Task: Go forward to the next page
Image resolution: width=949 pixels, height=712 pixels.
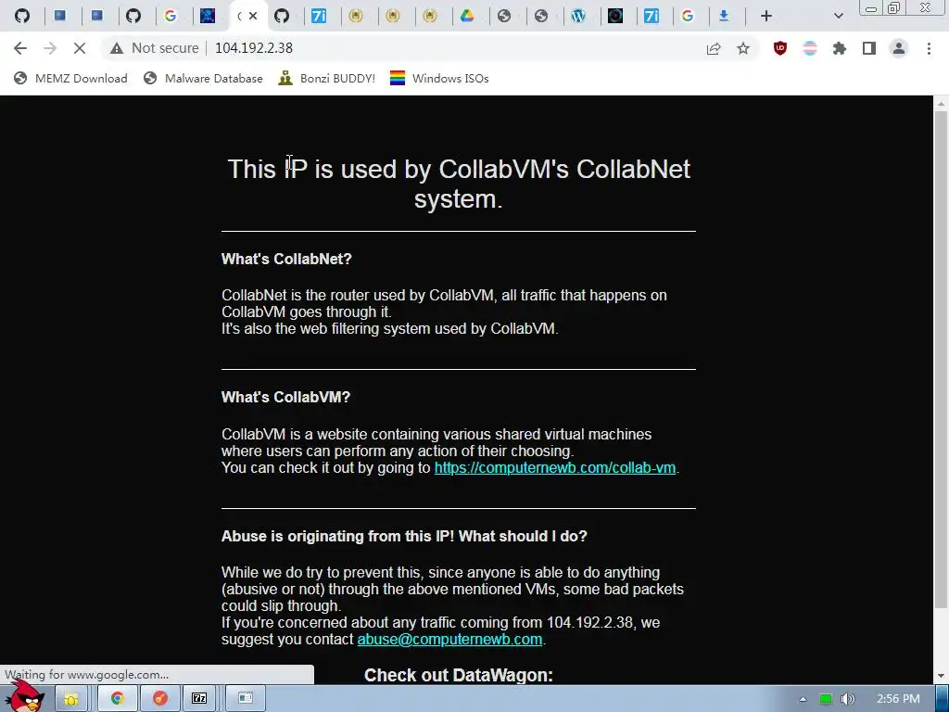Action: (50, 48)
